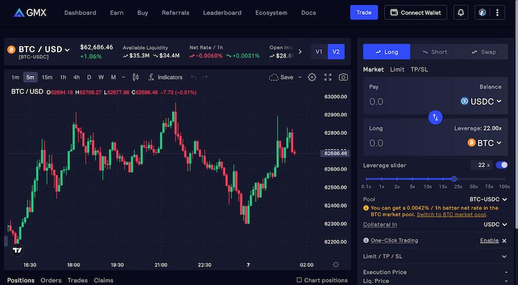
Task: Select the Market order type
Action: 374,69
